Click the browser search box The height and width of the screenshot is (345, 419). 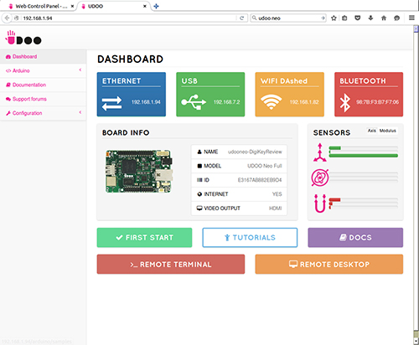[289, 18]
